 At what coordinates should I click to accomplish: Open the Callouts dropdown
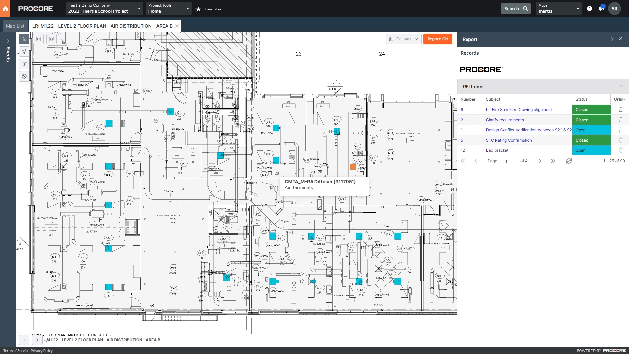(404, 39)
